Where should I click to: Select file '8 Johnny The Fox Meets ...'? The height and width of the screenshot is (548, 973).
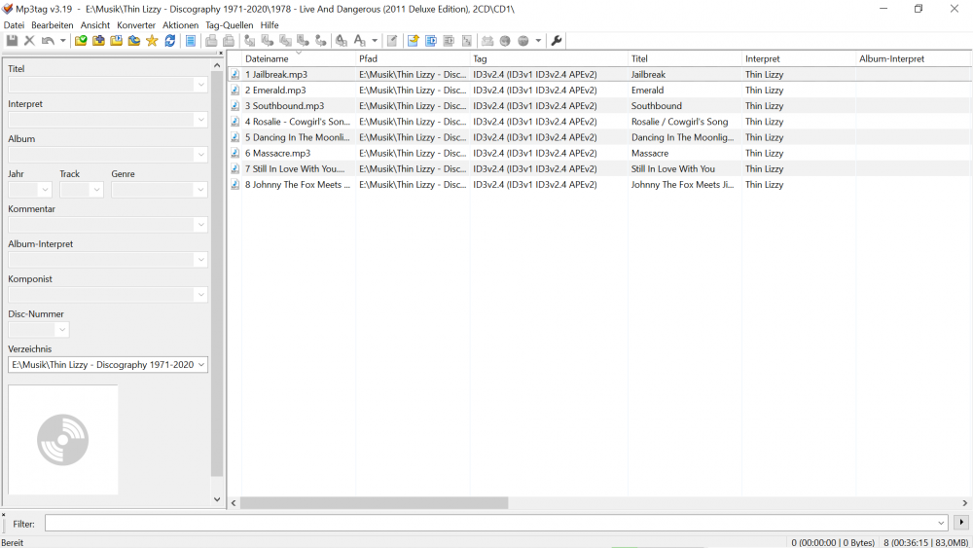point(297,185)
